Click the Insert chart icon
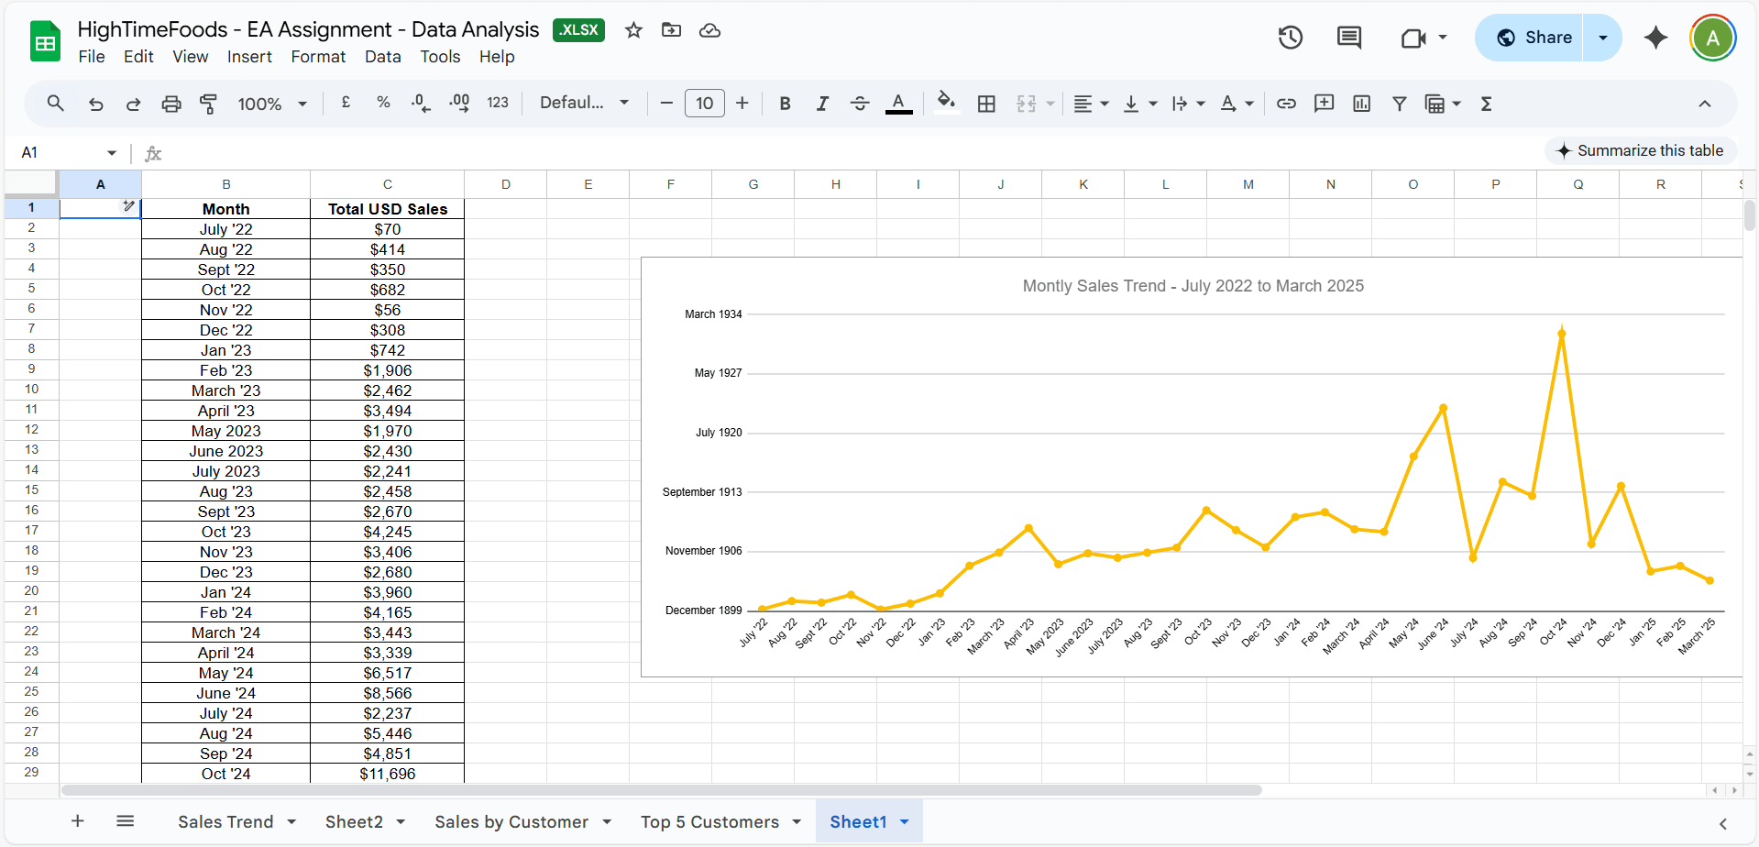1759x847 pixels. (1361, 104)
